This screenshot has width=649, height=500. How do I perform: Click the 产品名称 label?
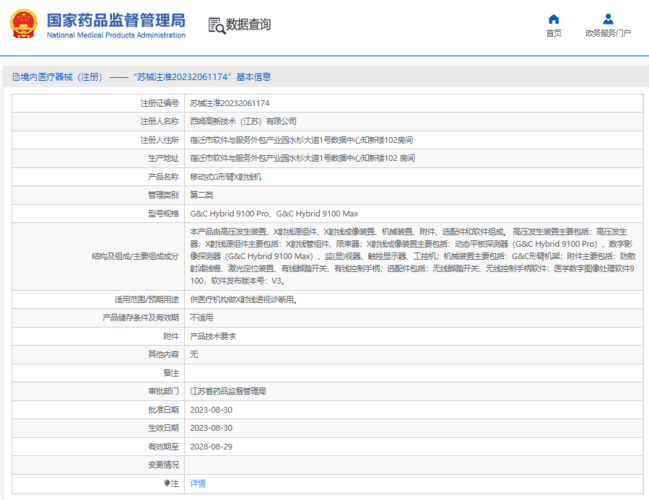pyautogui.click(x=163, y=177)
